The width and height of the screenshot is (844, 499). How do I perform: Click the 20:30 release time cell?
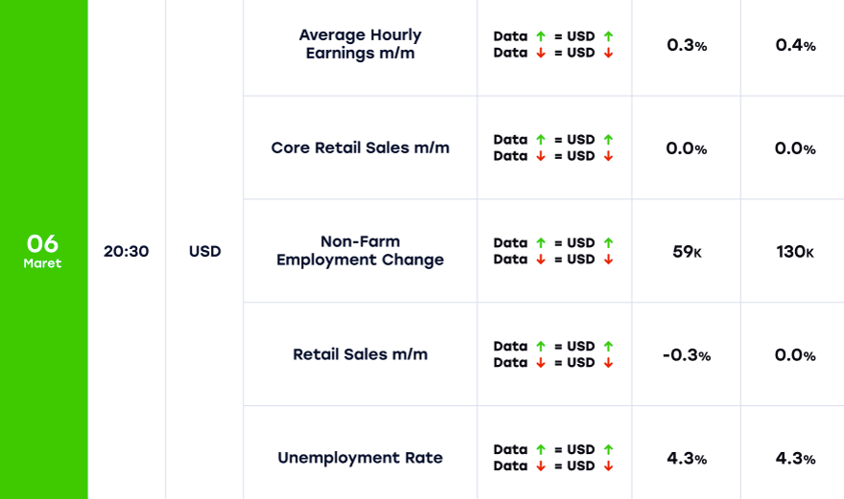126,252
